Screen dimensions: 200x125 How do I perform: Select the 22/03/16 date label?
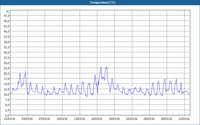(132, 119)
